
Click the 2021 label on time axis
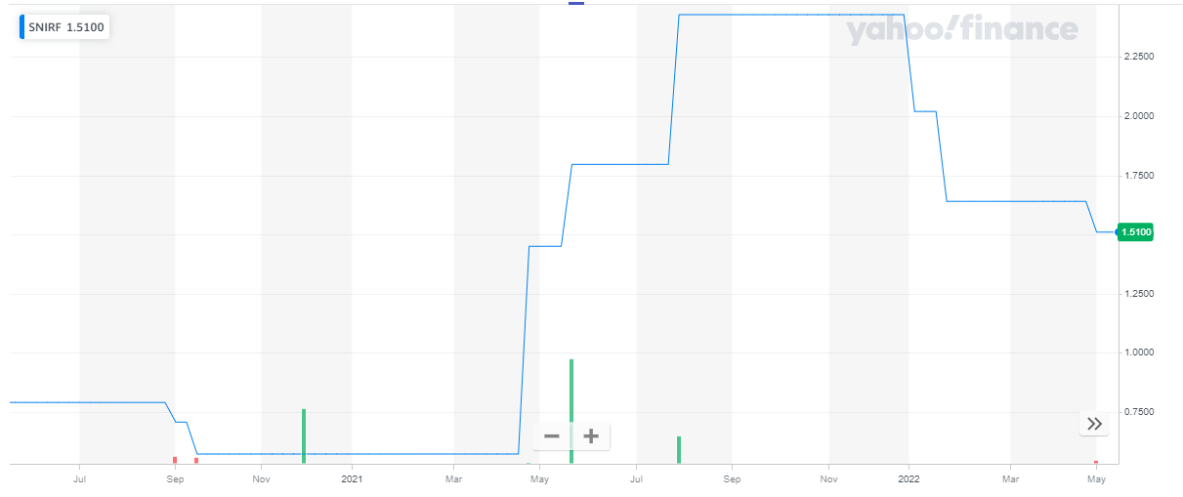(352, 479)
